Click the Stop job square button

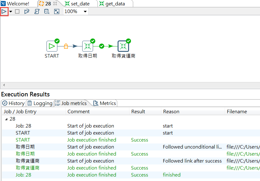17,11
